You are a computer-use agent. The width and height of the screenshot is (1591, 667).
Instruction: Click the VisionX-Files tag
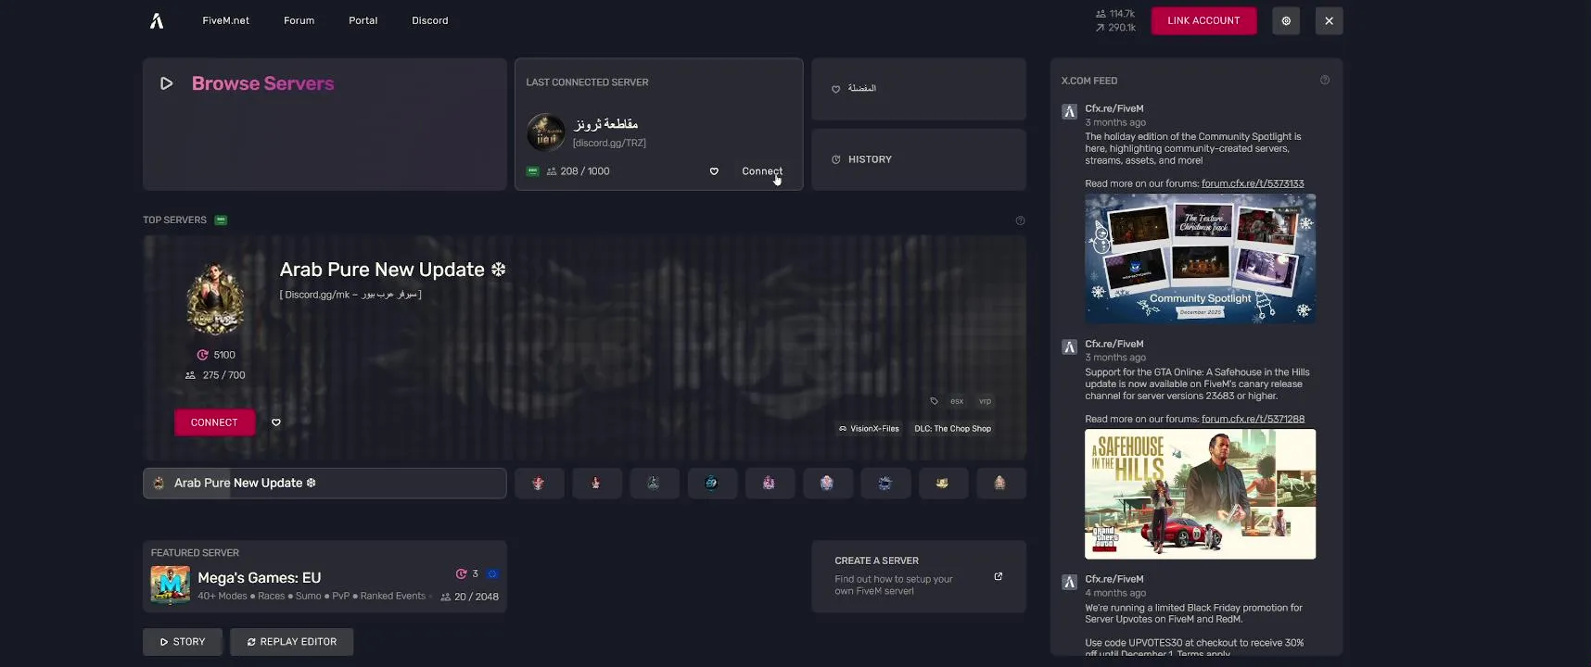[869, 429]
